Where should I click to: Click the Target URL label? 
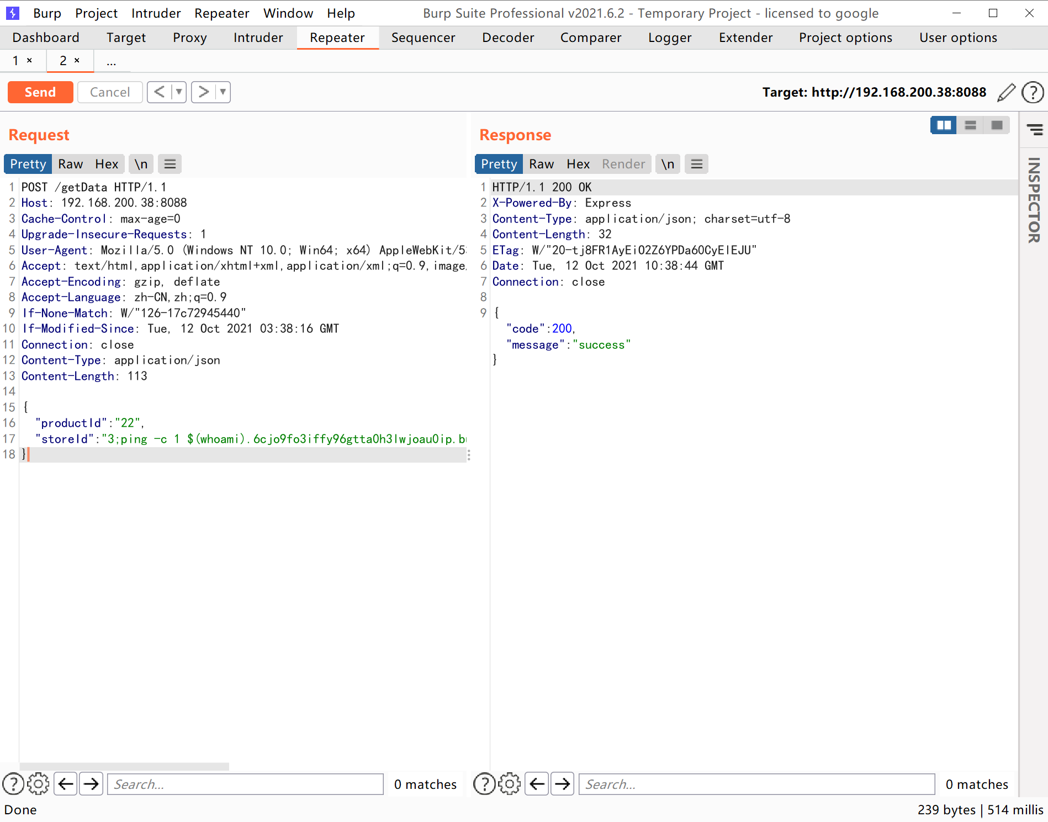pos(874,92)
